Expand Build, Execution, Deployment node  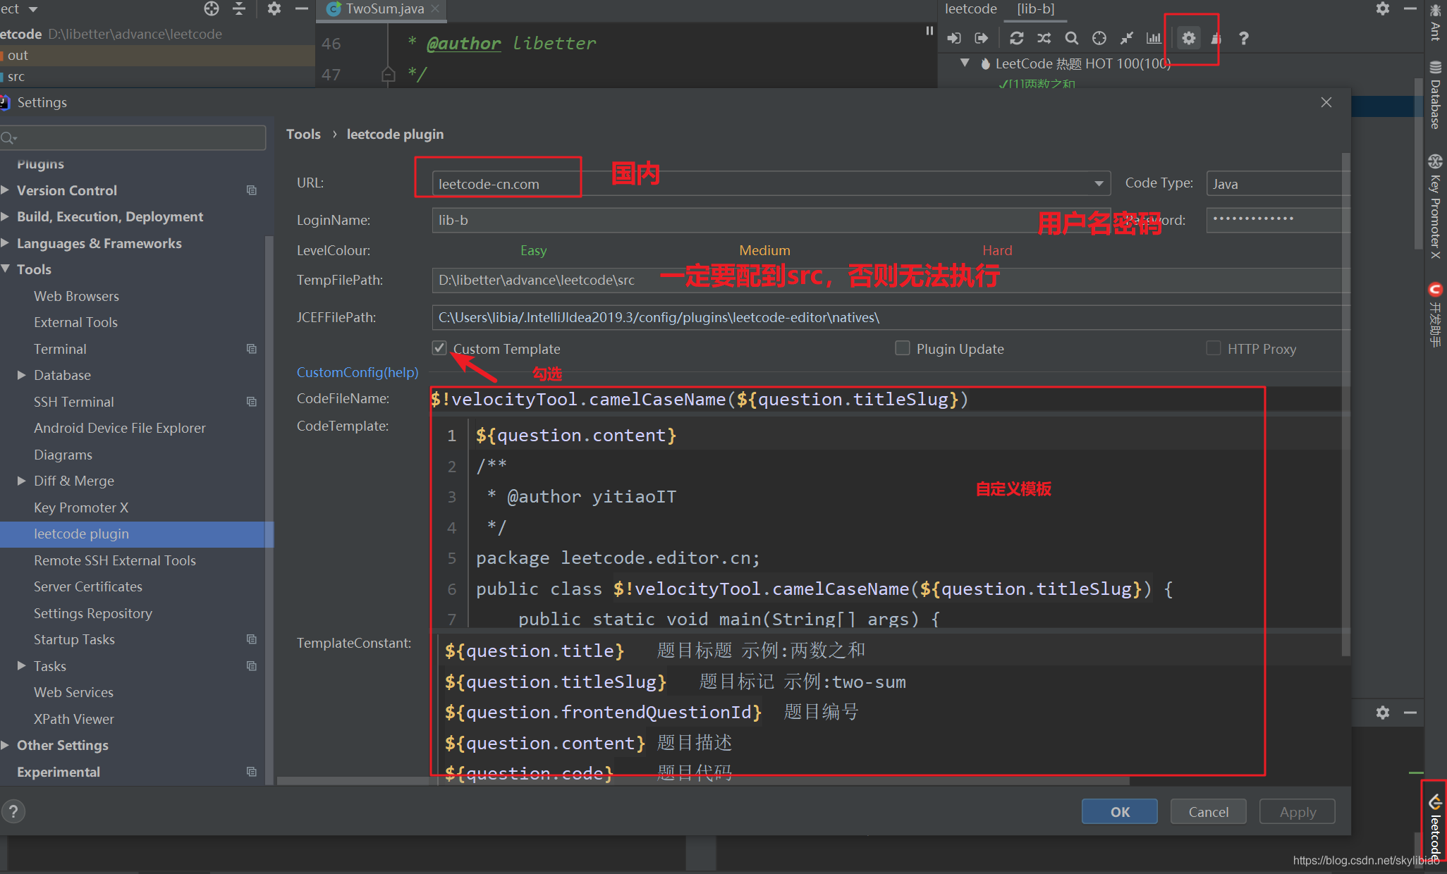[6, 216]
